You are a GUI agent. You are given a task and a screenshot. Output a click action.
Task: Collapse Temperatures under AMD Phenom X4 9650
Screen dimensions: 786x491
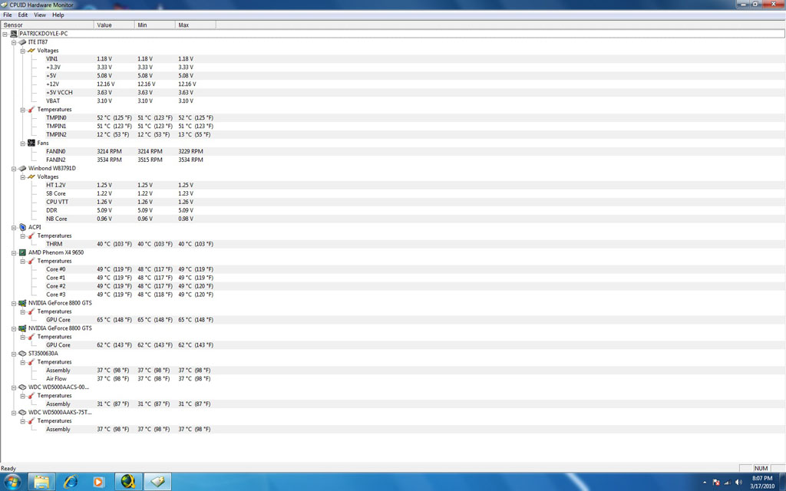23,261
